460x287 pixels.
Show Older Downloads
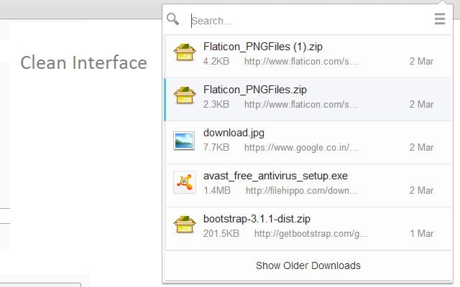(308, 265)
